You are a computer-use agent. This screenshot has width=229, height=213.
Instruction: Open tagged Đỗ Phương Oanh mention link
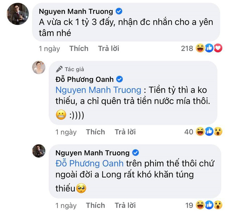(x=89, y=163)
